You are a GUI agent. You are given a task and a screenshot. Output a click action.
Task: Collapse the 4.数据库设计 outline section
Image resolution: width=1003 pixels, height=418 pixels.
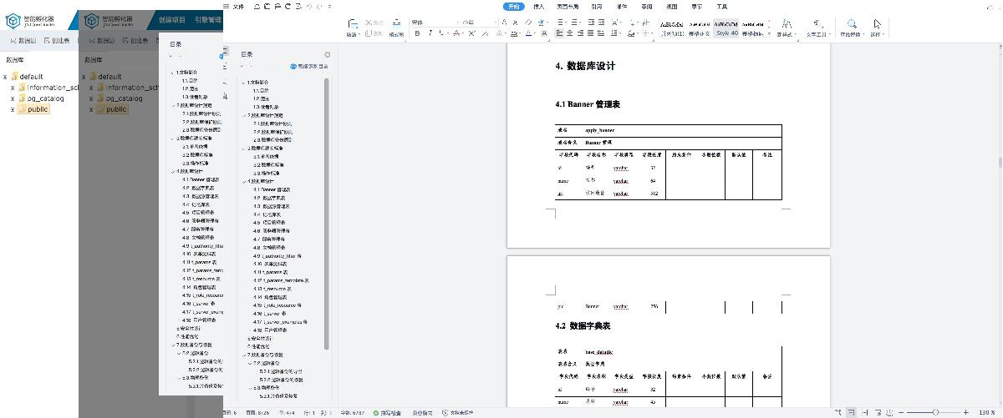242,181
